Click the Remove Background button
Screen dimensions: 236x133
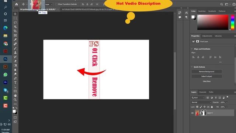click(x=206, y=71)
